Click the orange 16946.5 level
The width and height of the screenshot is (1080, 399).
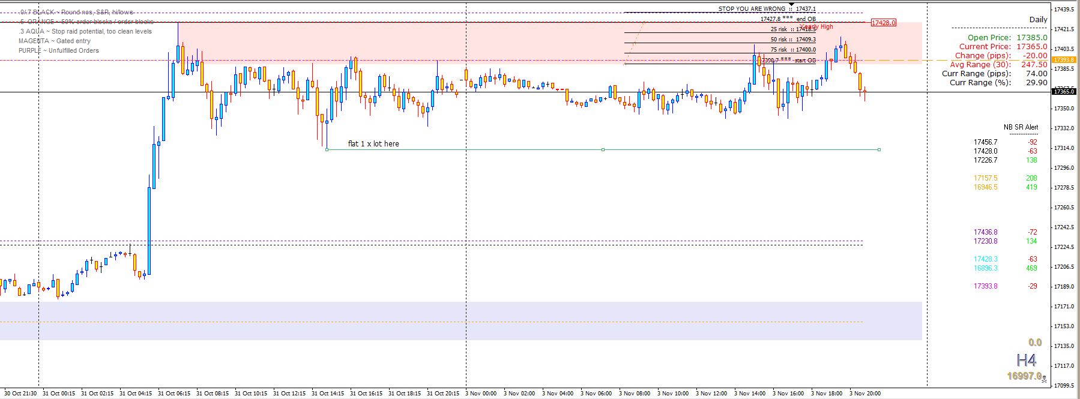pyautogui.click(x=985, y=187)
